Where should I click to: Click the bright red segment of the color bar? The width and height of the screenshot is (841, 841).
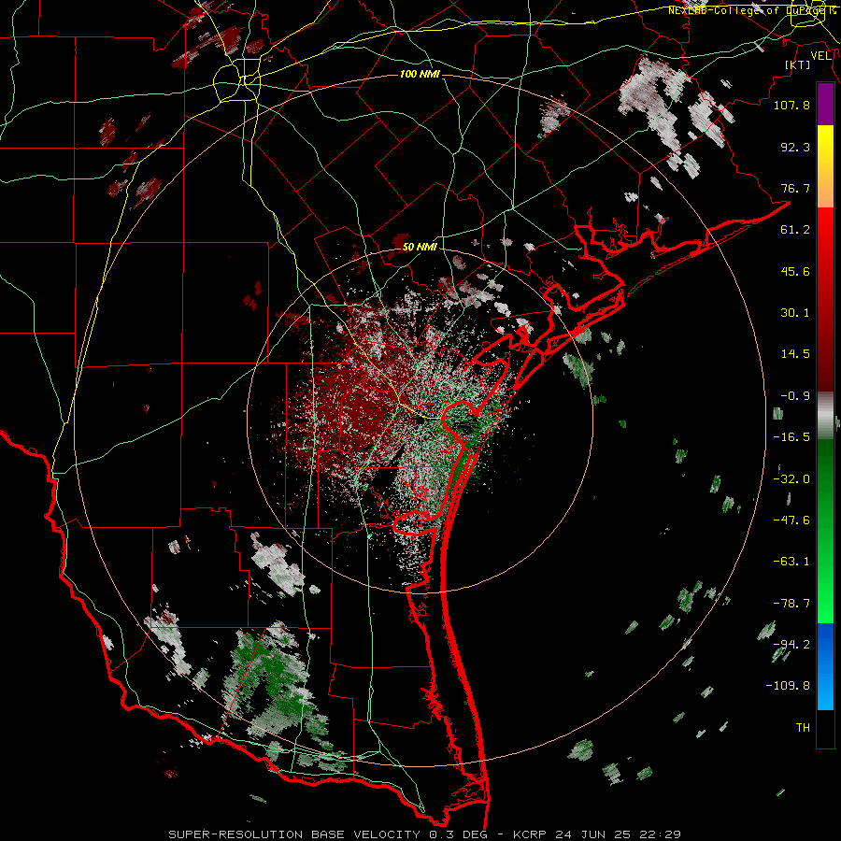(x=825, y=231)
